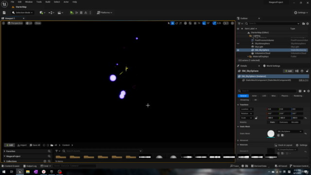Open File Explorer from the Windows taskbar
This screenshot has height=175, width=311.
(x=28, y=172)
